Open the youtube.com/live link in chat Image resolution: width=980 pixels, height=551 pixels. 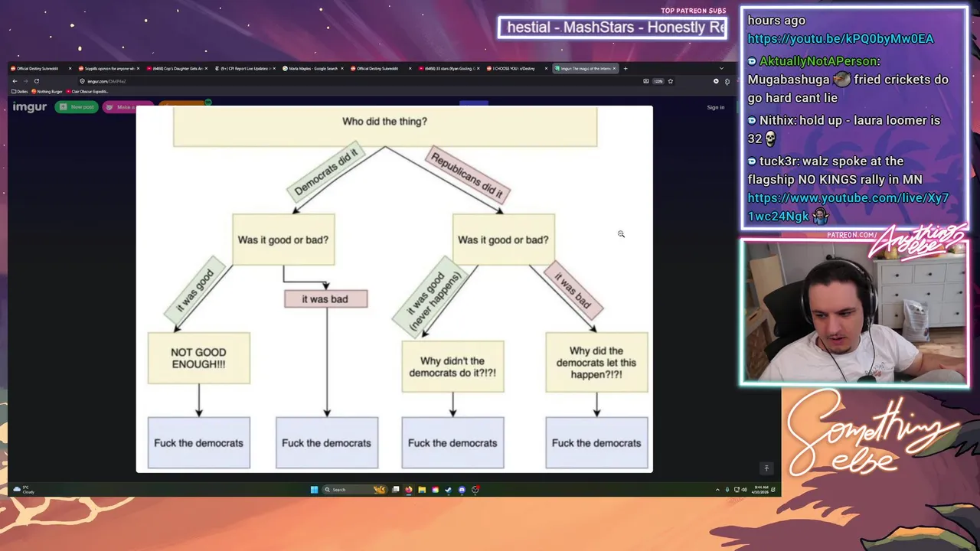(848, 207)
